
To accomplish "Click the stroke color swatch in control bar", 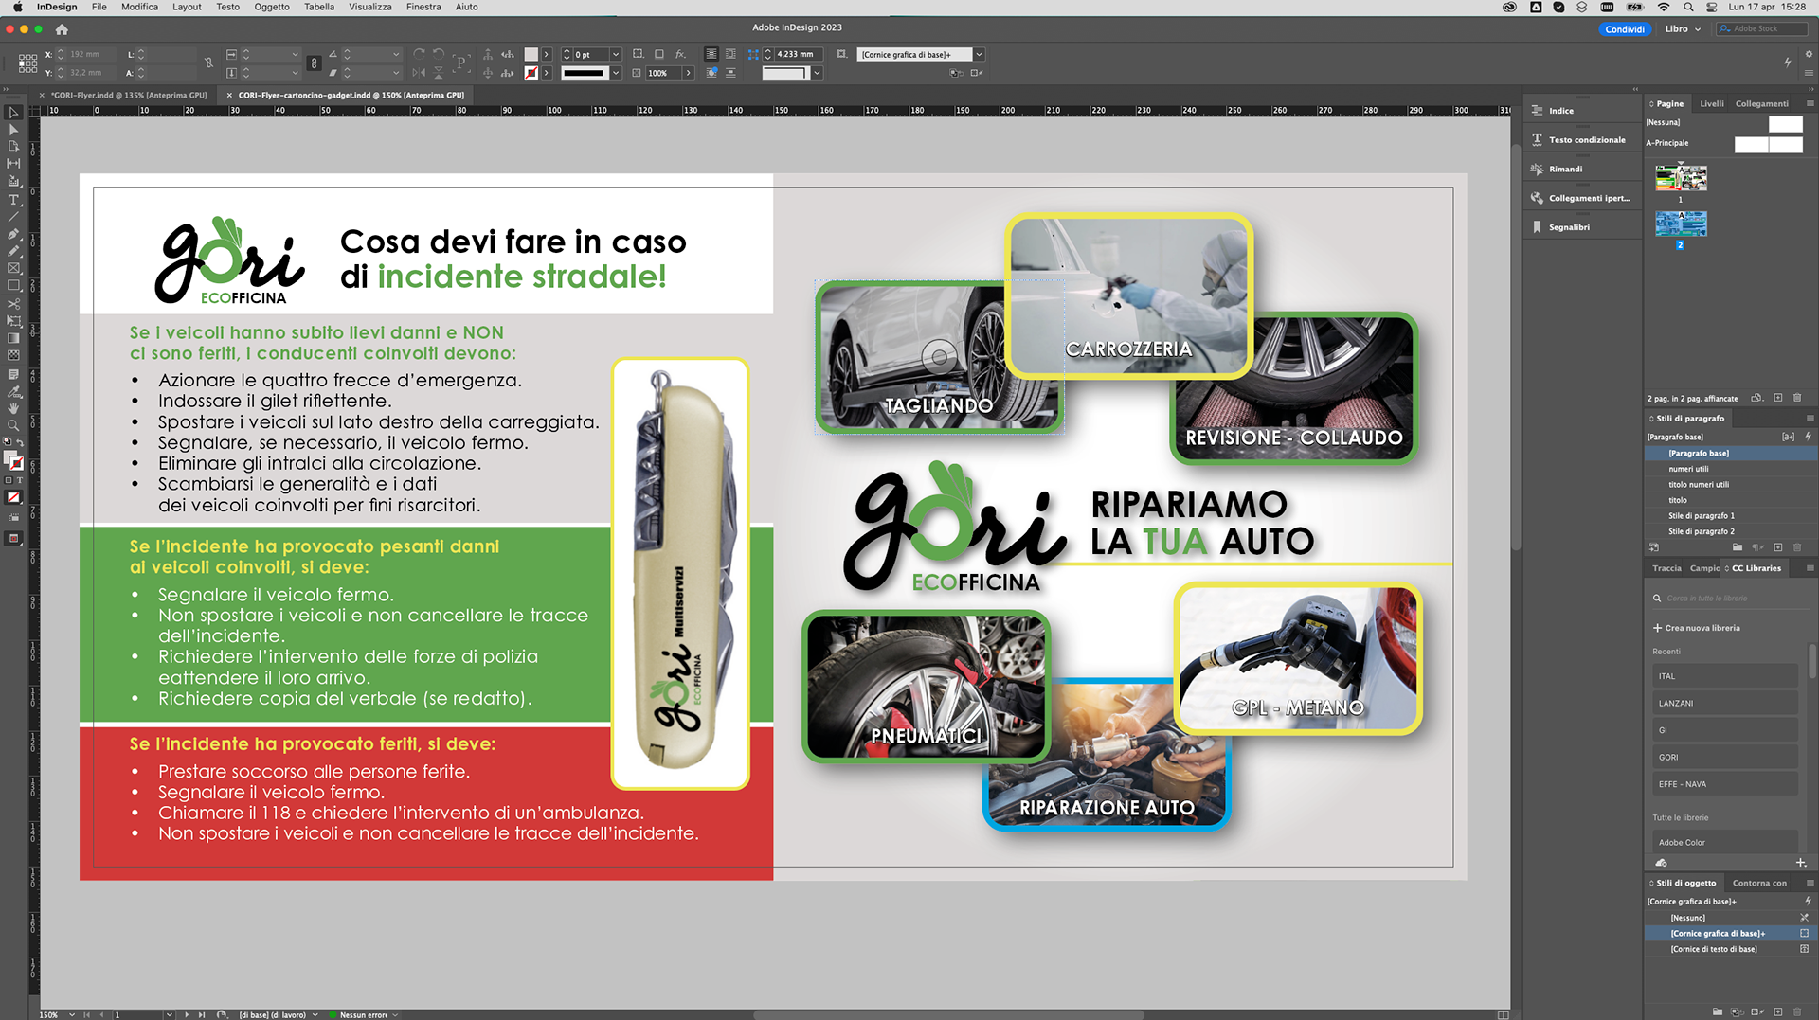I will click(x=531, y=73).
